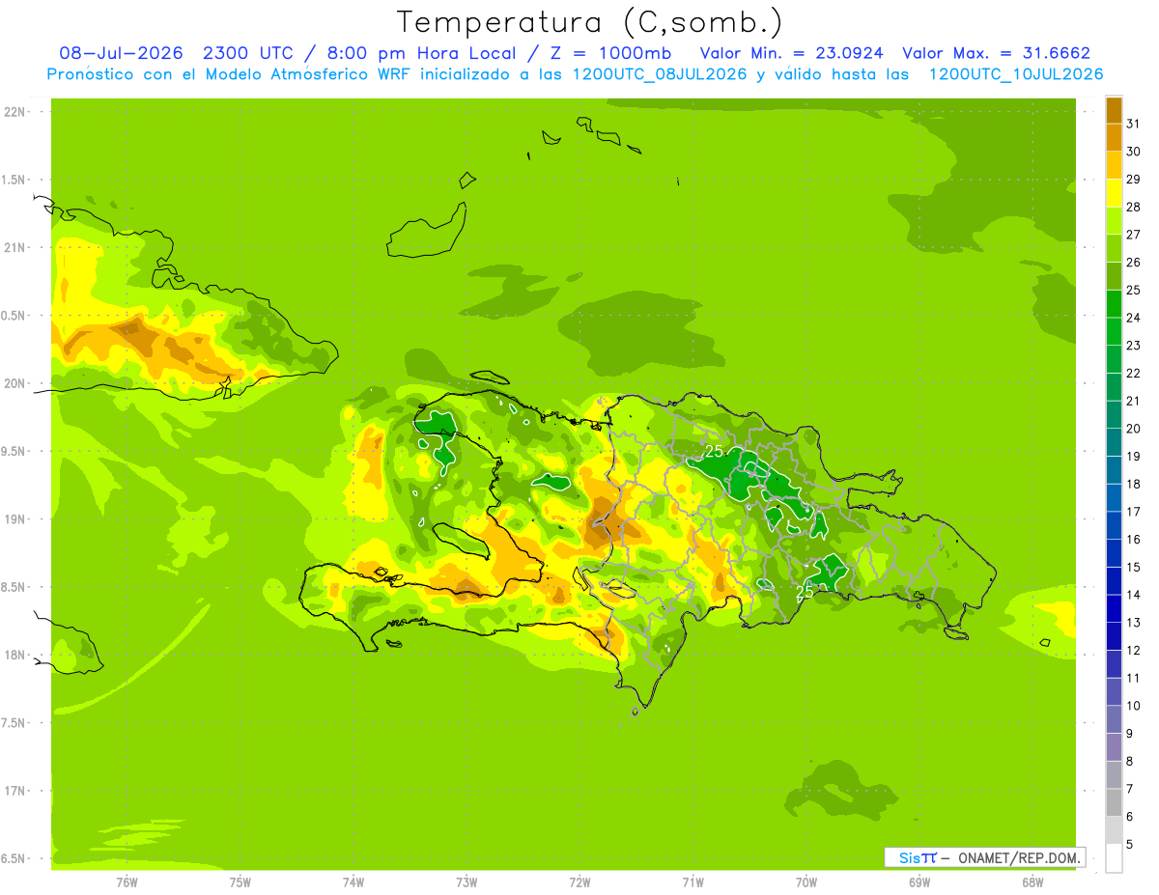The width and height of the screenshot is (1159, 895).
Task: Pick the yellow color bar segment between 28 and 29
Action: click(x=1114, y=192)
